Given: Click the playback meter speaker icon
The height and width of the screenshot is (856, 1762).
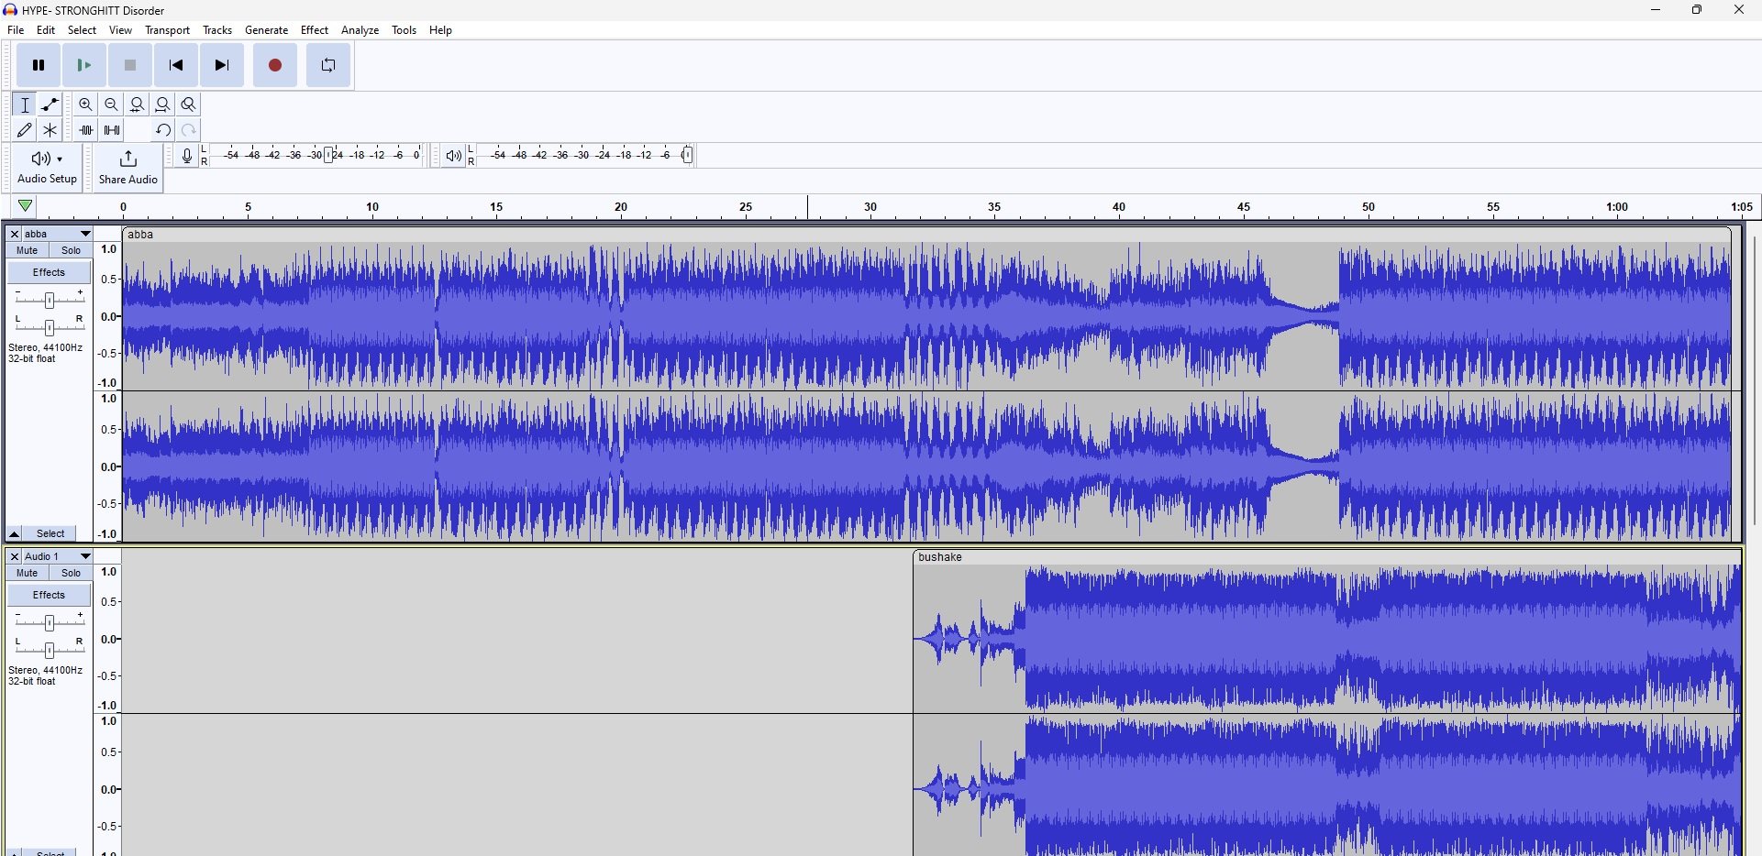Looking at the screenshot, I should pyautogui.click(x=453, y=156).
